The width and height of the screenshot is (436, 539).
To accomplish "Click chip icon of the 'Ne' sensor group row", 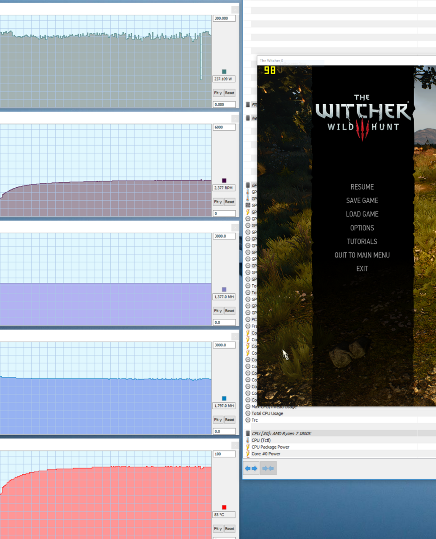I will tap(248, 118).
